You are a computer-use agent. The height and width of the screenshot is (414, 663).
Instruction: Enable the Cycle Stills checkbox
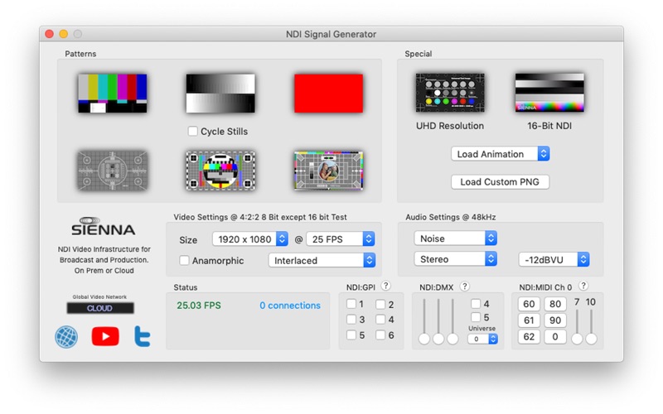click(x=192, y=131)
